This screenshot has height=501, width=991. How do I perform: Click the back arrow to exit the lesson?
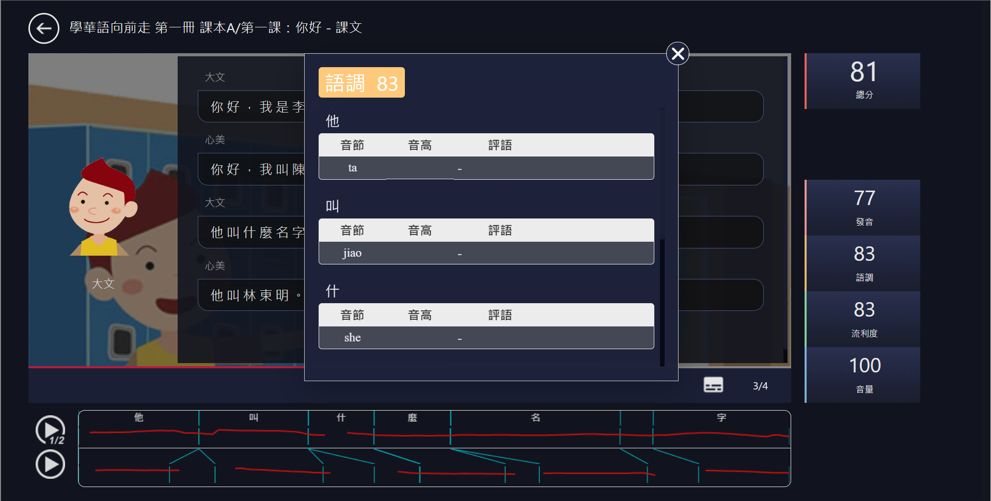43,28
